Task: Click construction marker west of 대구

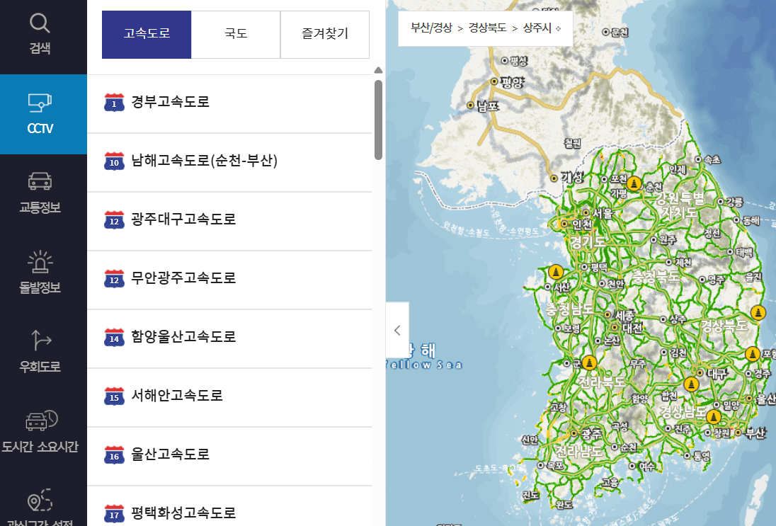Action: pos(691,384)
